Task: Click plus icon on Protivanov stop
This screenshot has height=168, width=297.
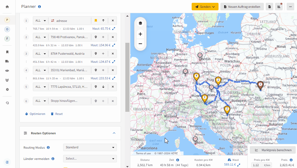Action: tap(103, 37)
